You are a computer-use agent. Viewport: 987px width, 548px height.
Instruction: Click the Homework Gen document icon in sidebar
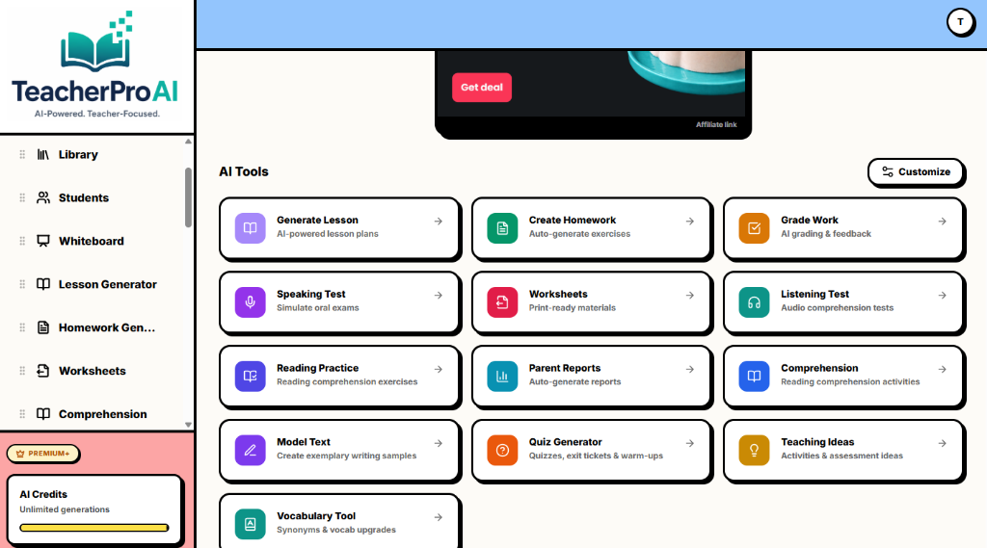[x=42, y=327]
